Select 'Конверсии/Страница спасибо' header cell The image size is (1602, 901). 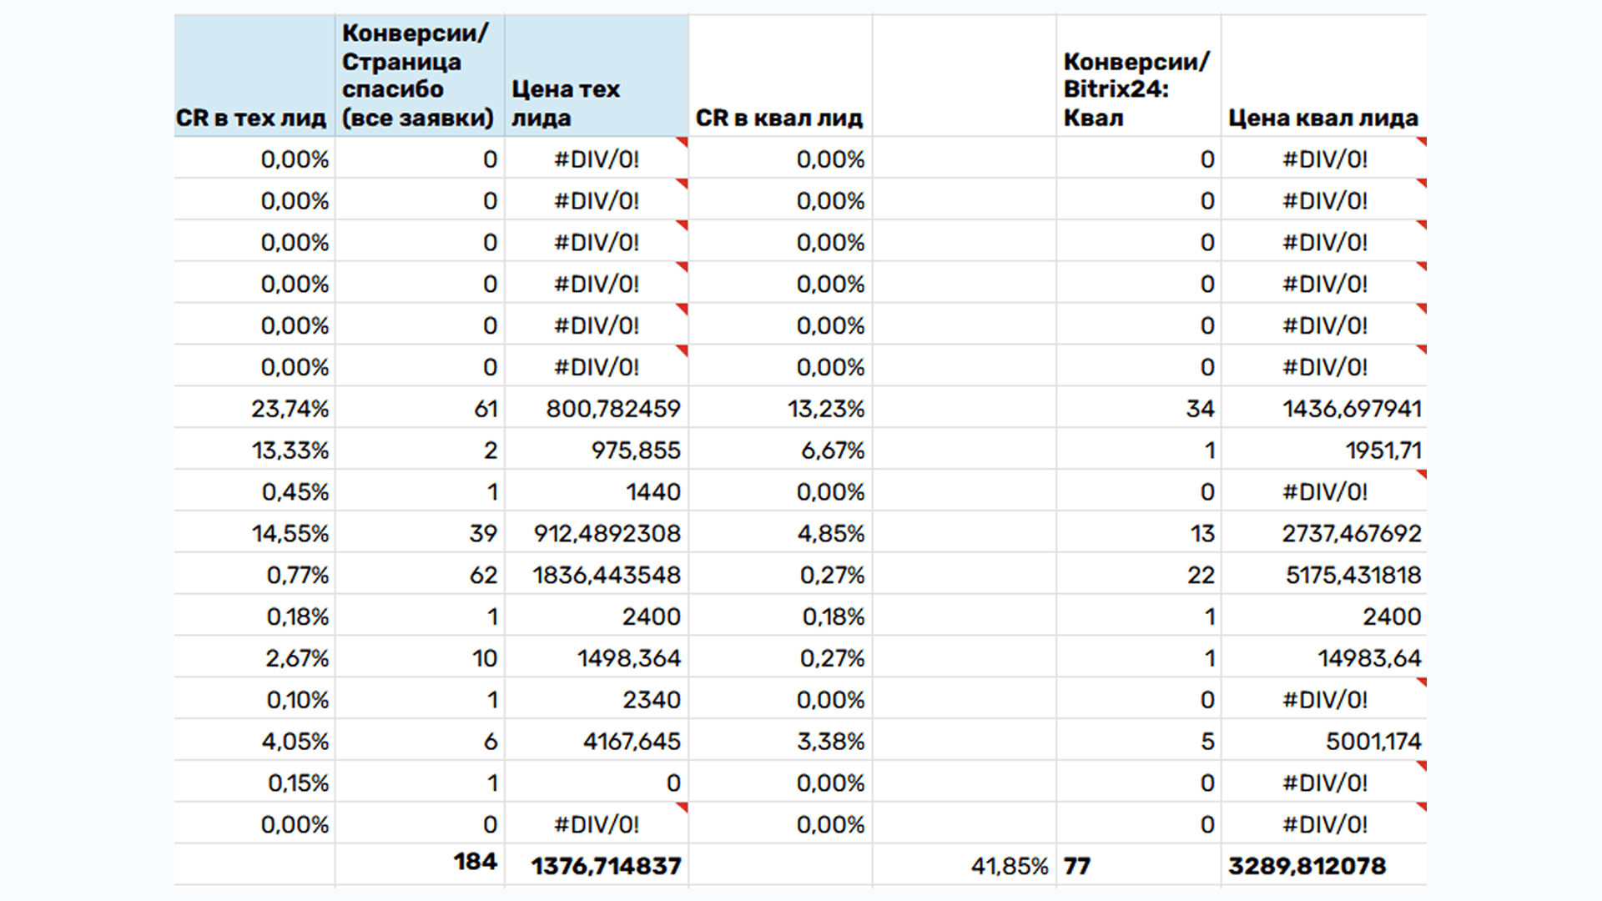click(417, 75)
